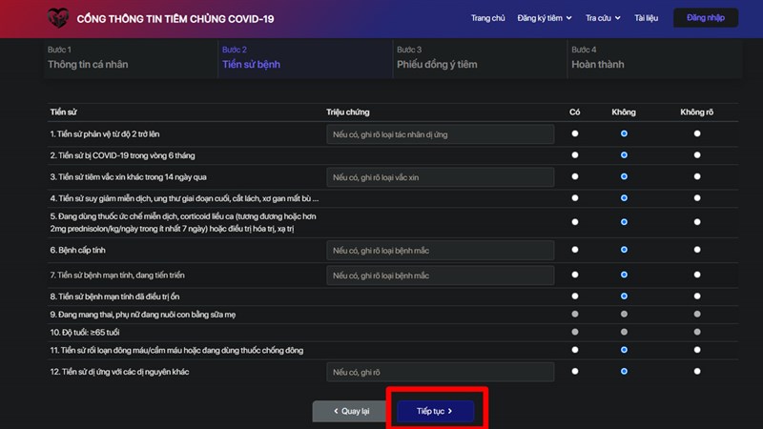The height and width of the screenshot is (429, 763).
Task: Select Không for 8. bệnh mạn tính đã điều trị ổn
Action: tap(624, 296)
